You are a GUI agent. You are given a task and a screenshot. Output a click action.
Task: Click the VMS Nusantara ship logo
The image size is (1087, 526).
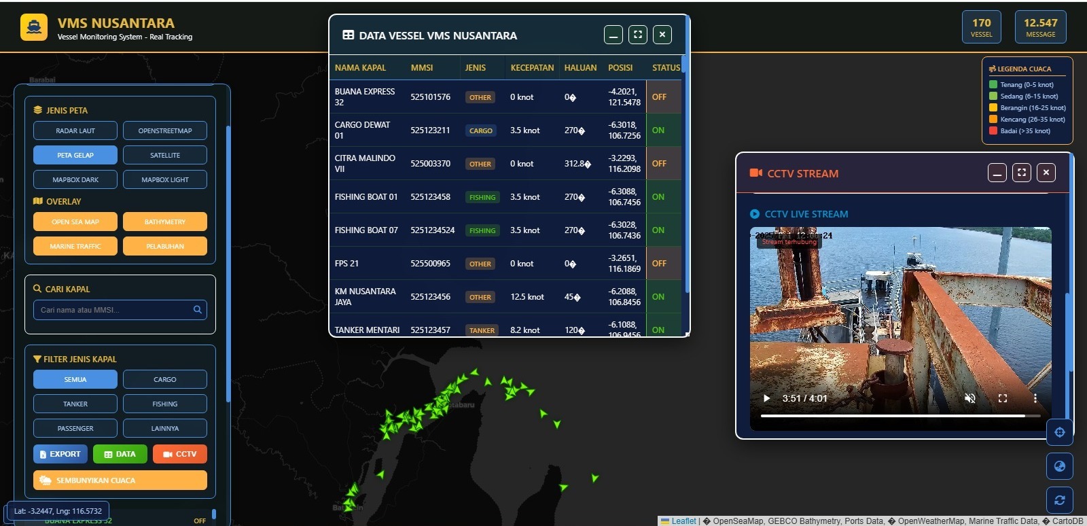click(x=34, y=27)
